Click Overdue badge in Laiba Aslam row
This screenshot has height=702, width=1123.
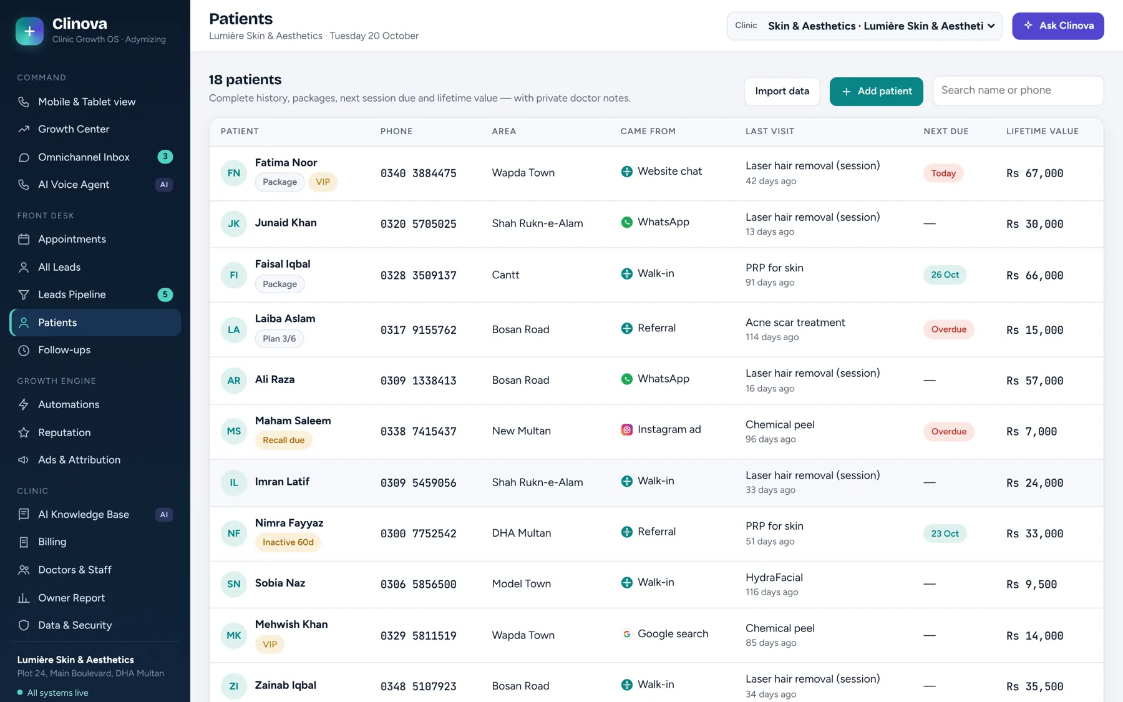948,329
